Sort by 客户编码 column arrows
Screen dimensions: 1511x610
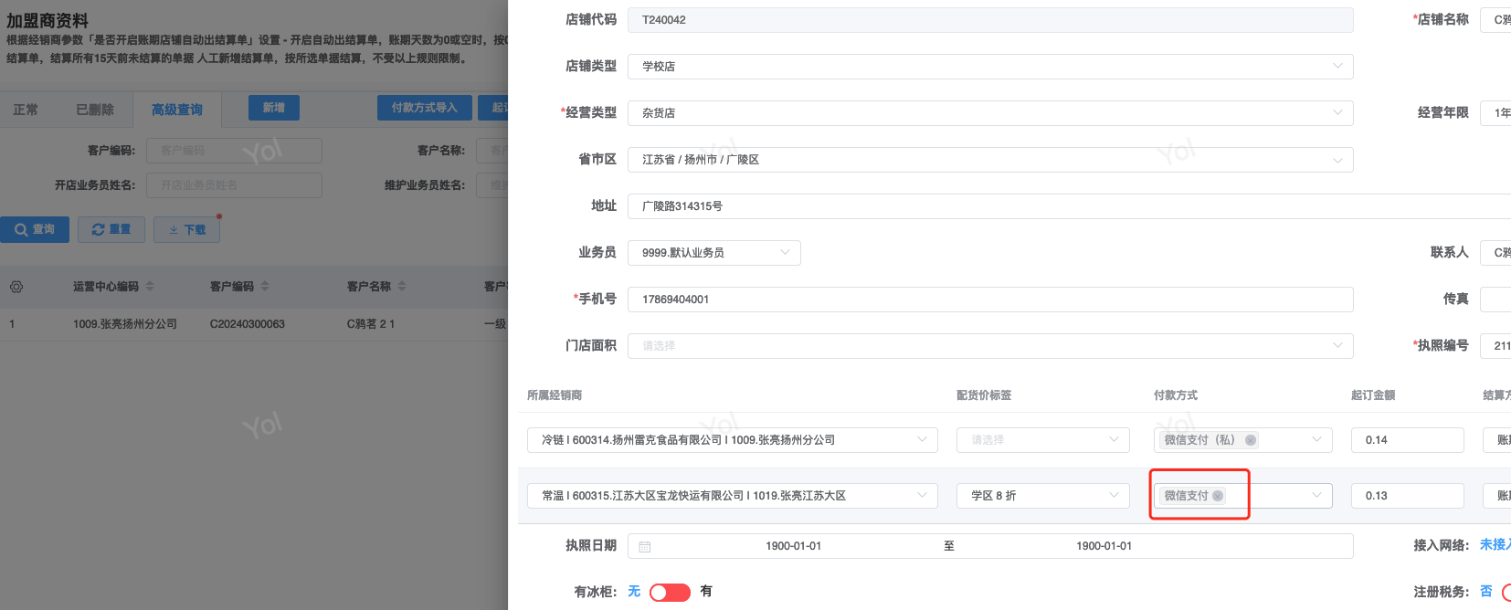[265, 287]
